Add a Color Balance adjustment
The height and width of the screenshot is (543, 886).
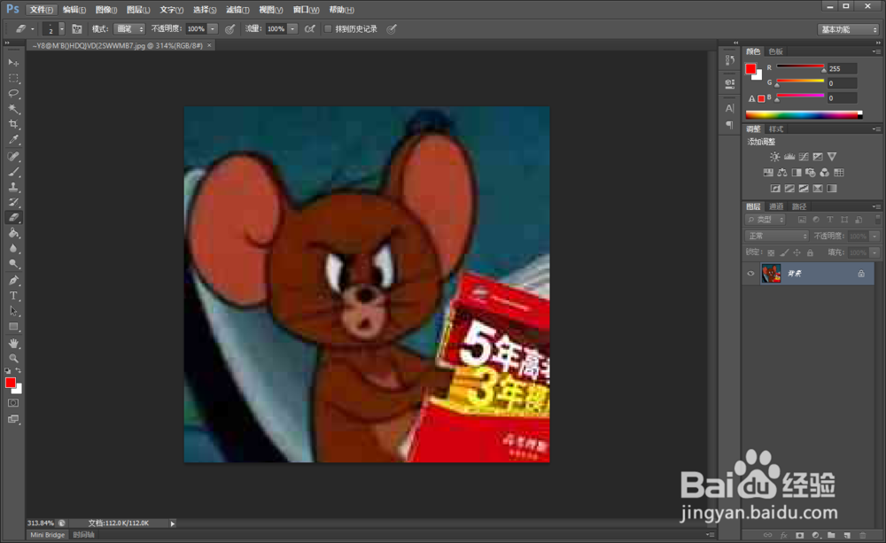tap(782, 173)
